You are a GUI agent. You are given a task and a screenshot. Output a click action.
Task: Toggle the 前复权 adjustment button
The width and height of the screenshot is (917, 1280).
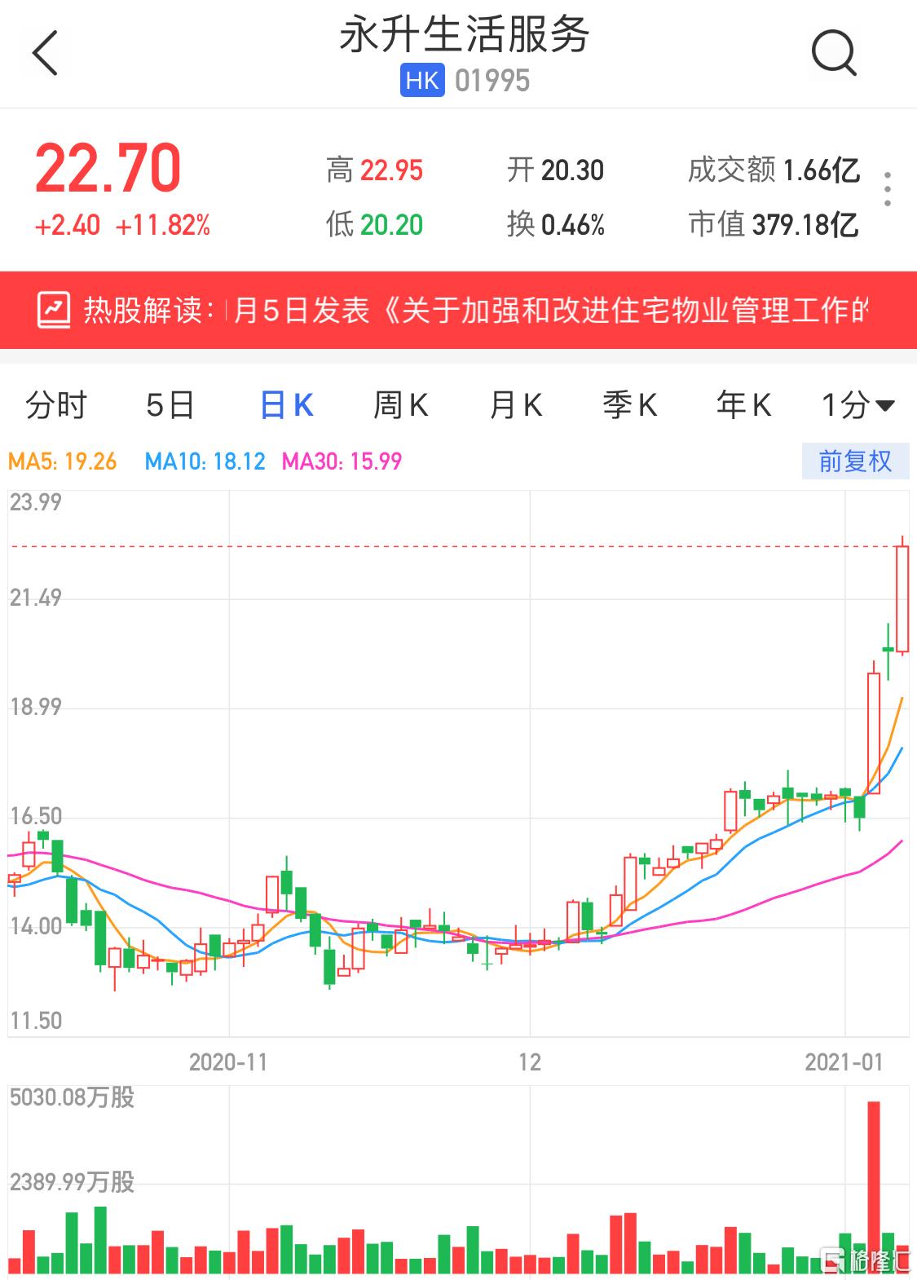tap(855, 461)
